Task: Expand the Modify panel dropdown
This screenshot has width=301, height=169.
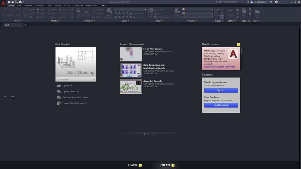Action: 55,21
